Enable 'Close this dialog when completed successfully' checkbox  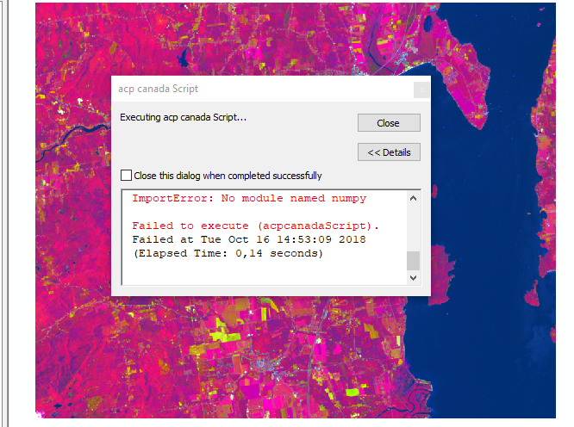pos(127,176)
